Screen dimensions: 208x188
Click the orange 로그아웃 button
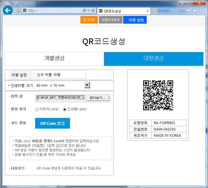pos(89,20)
